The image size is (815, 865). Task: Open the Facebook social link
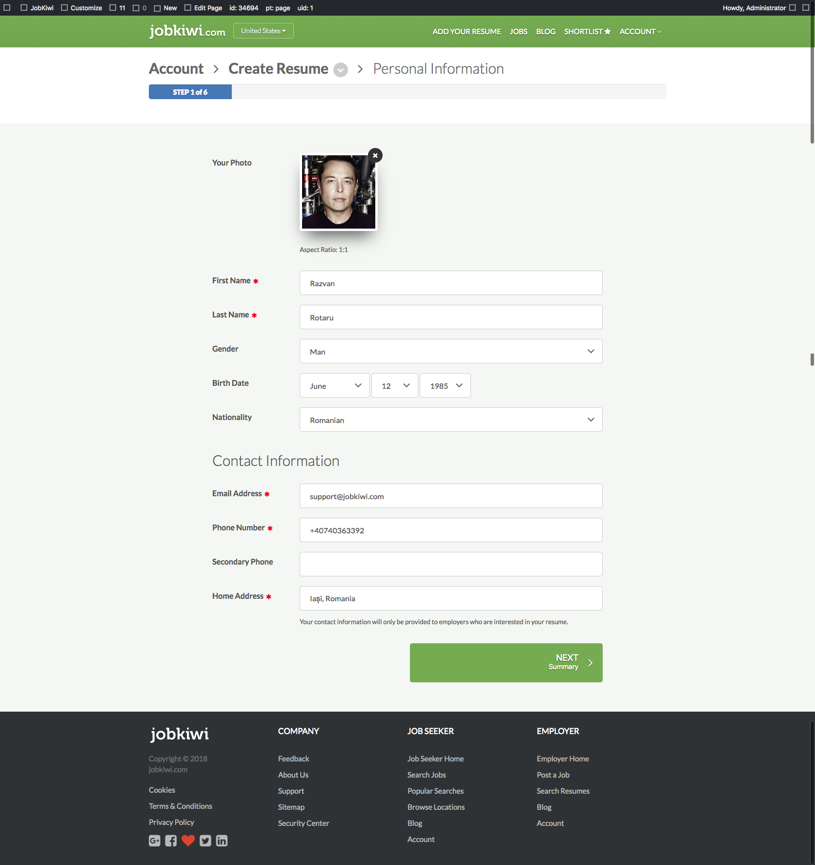(x=171, y=841)
